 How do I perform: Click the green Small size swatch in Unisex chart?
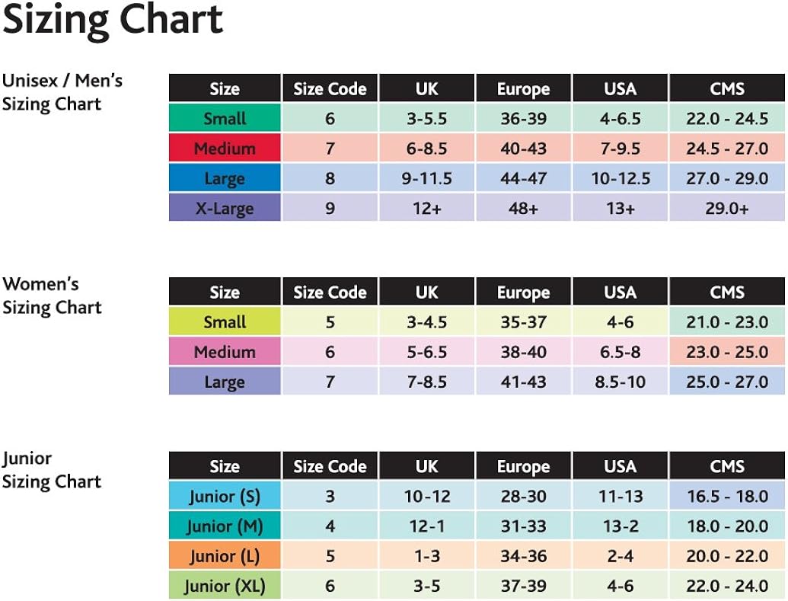tap(225, 119)
